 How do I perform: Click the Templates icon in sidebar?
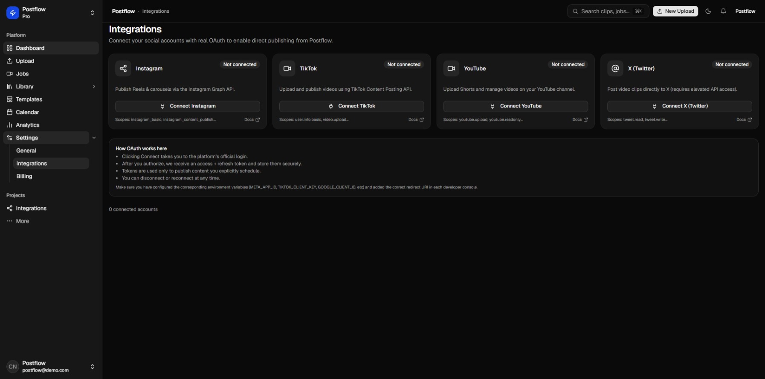(9, 99)
